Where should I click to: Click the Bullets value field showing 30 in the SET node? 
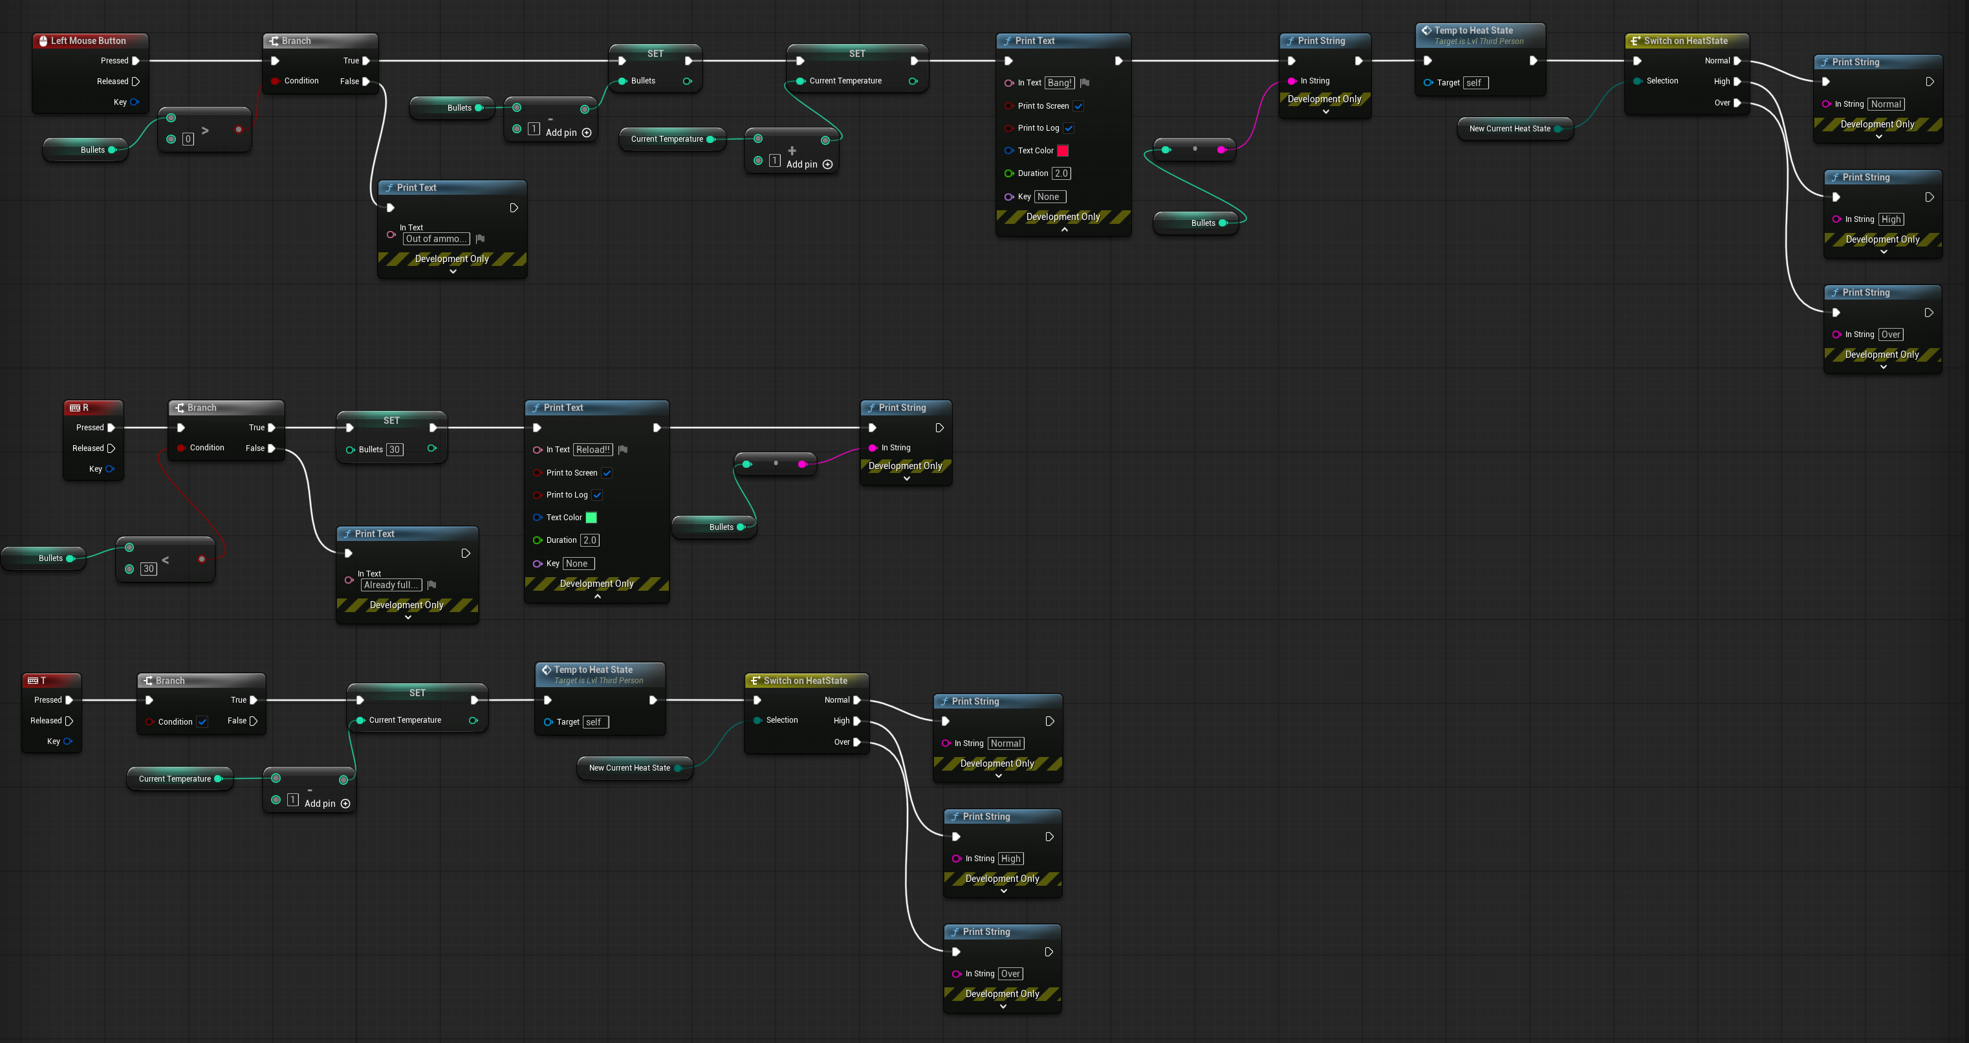(395, 450)
